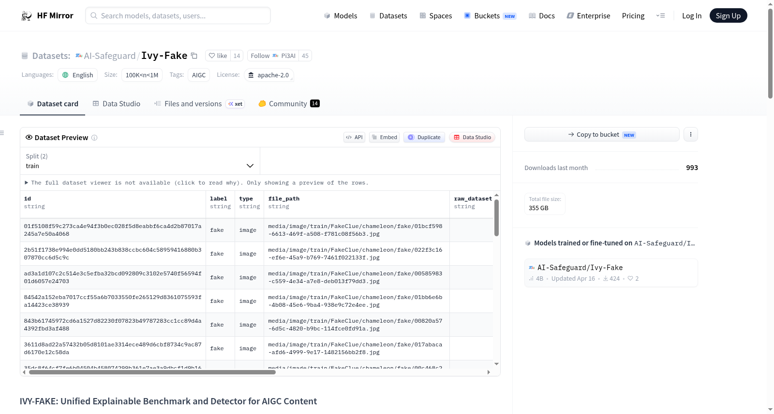Image resolution: width=774 pixels, height=414 pixels.
Task: Open the more options three-dot menu
Action: [x=691, y=134]
